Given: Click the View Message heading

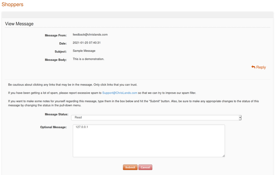Looking at the screenshot, I should click(19, 24).
